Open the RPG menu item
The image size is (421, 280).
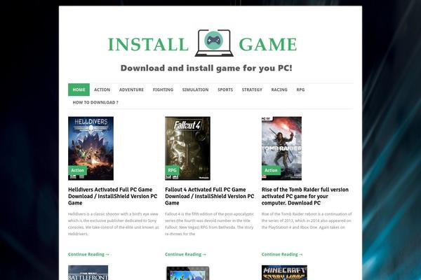(300, 90)
